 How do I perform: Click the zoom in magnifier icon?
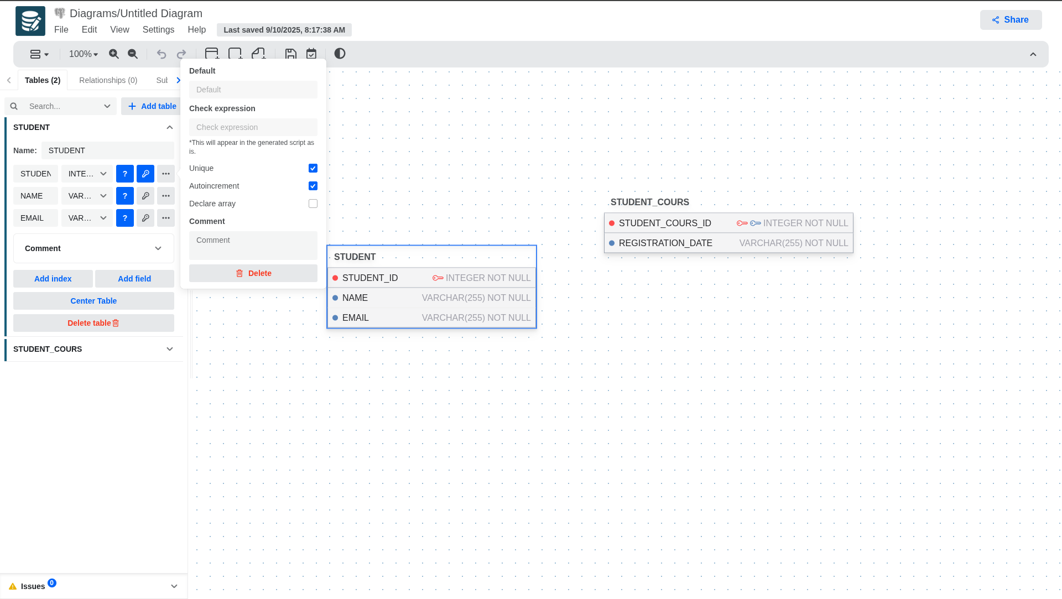point(114,54)
